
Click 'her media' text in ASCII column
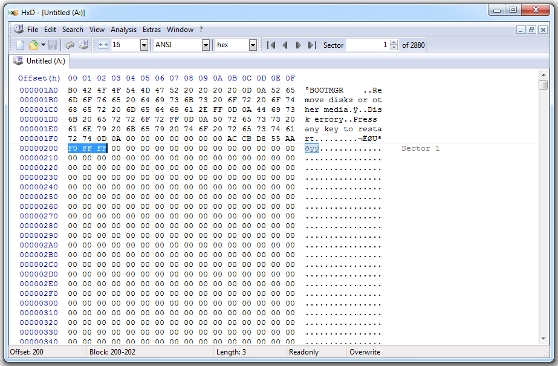(326, 109)
